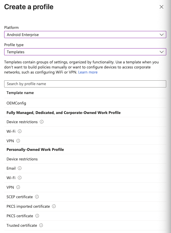
Task: Click info icon beside Trusted certificate
Action: (41, 225)
